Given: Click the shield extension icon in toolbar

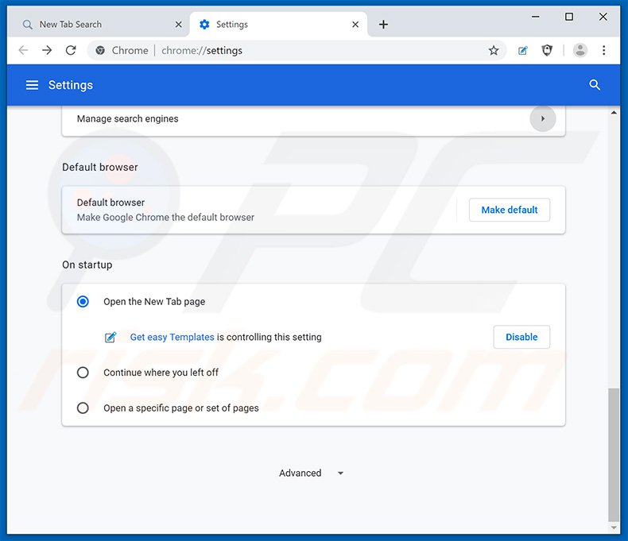Looking at the screenshot, I should 547,50.
